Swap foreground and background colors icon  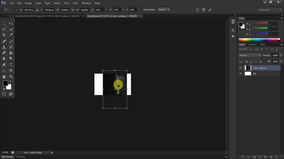click(x=10, y=81)
